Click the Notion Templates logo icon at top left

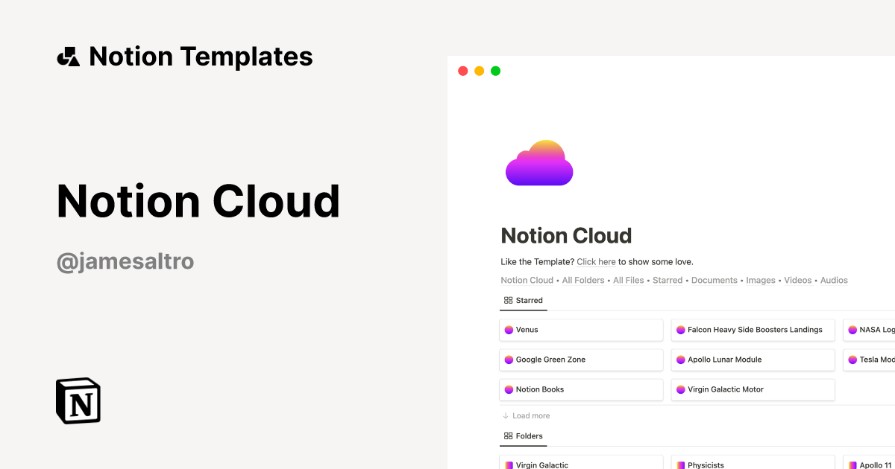point(67,56)
